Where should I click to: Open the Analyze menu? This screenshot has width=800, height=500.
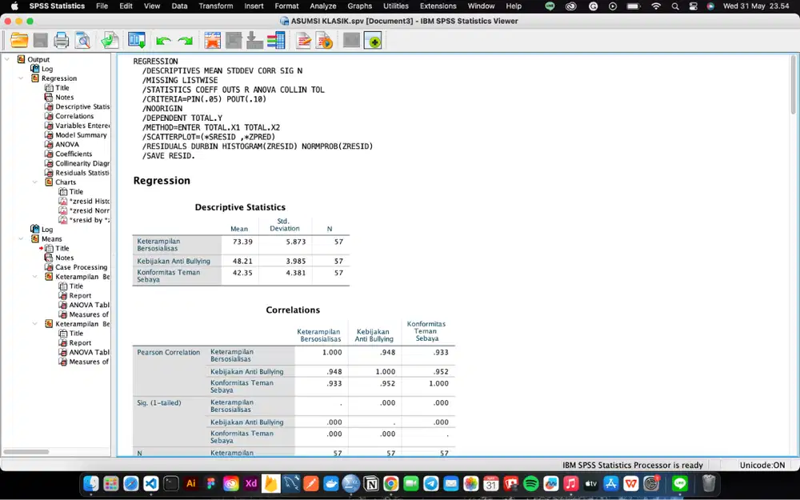click(323, 6)
